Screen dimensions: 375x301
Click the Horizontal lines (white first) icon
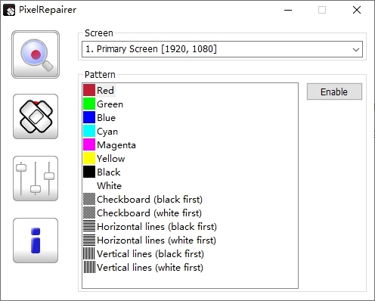pyautogui.click(x=89, y=240)
